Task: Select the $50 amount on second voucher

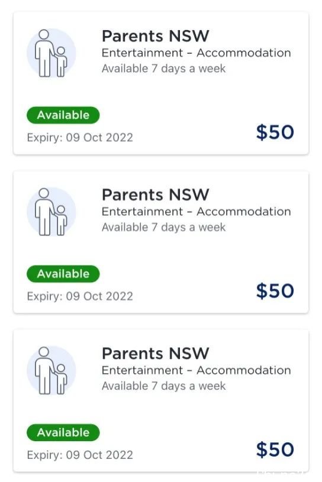Action: [275, 291]
